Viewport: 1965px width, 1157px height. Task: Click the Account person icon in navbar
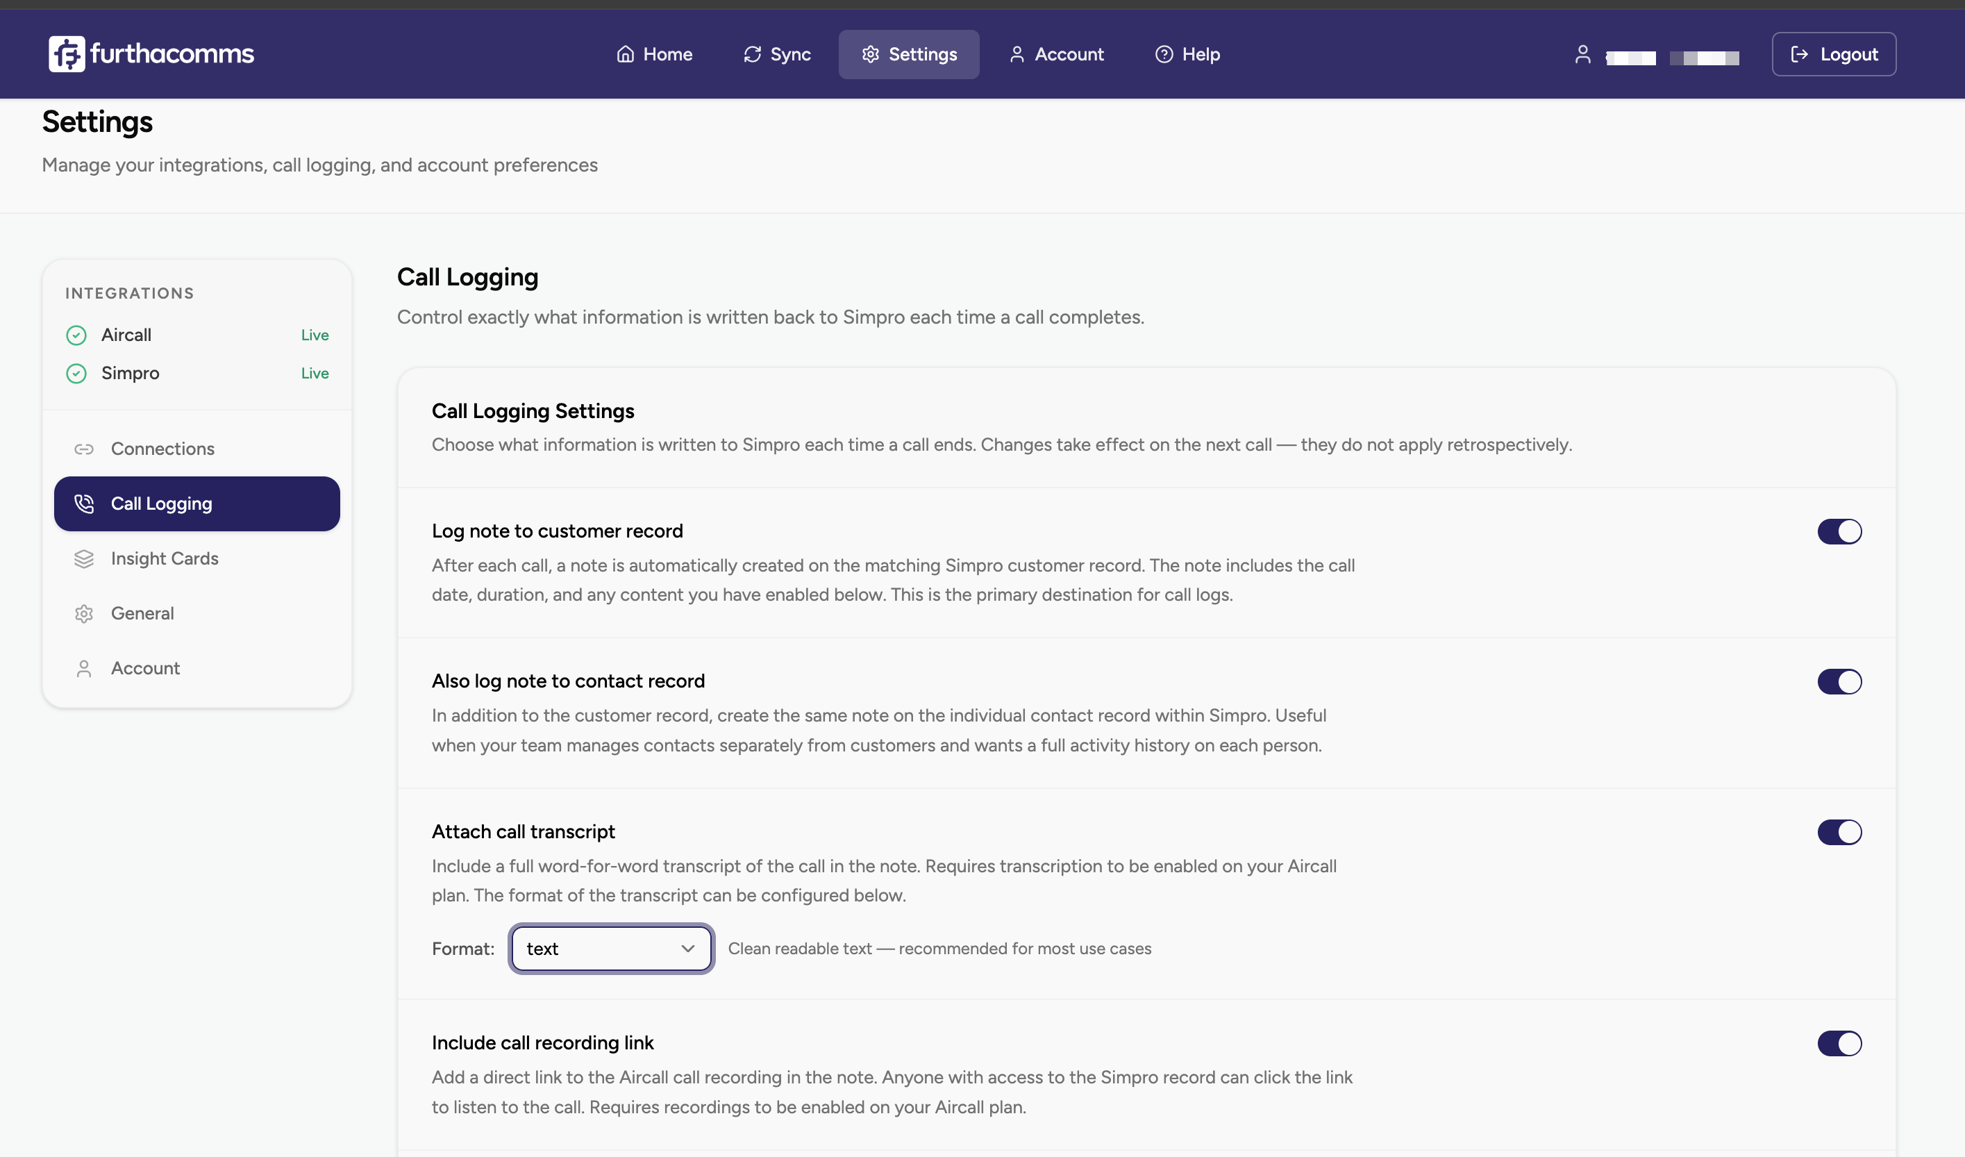pyautogui.click(x=1017, y=53)
